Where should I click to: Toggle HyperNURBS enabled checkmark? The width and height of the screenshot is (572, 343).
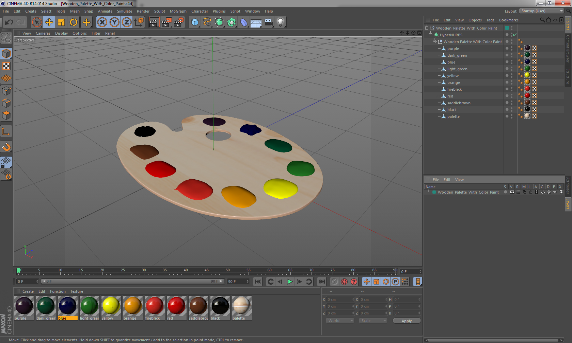pos(515,35)
